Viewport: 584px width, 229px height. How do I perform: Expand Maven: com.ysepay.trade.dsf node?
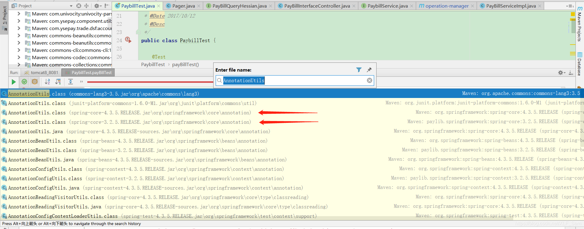(19, 28)
